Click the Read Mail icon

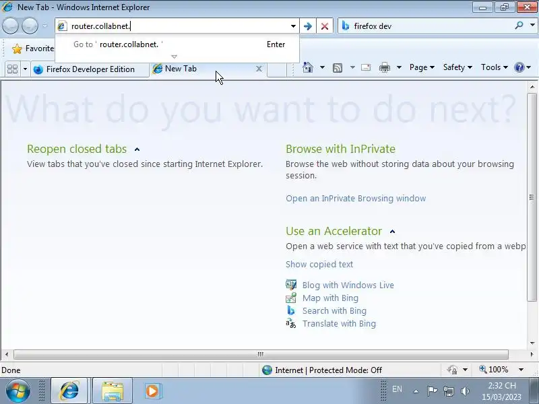pos(366,67)
